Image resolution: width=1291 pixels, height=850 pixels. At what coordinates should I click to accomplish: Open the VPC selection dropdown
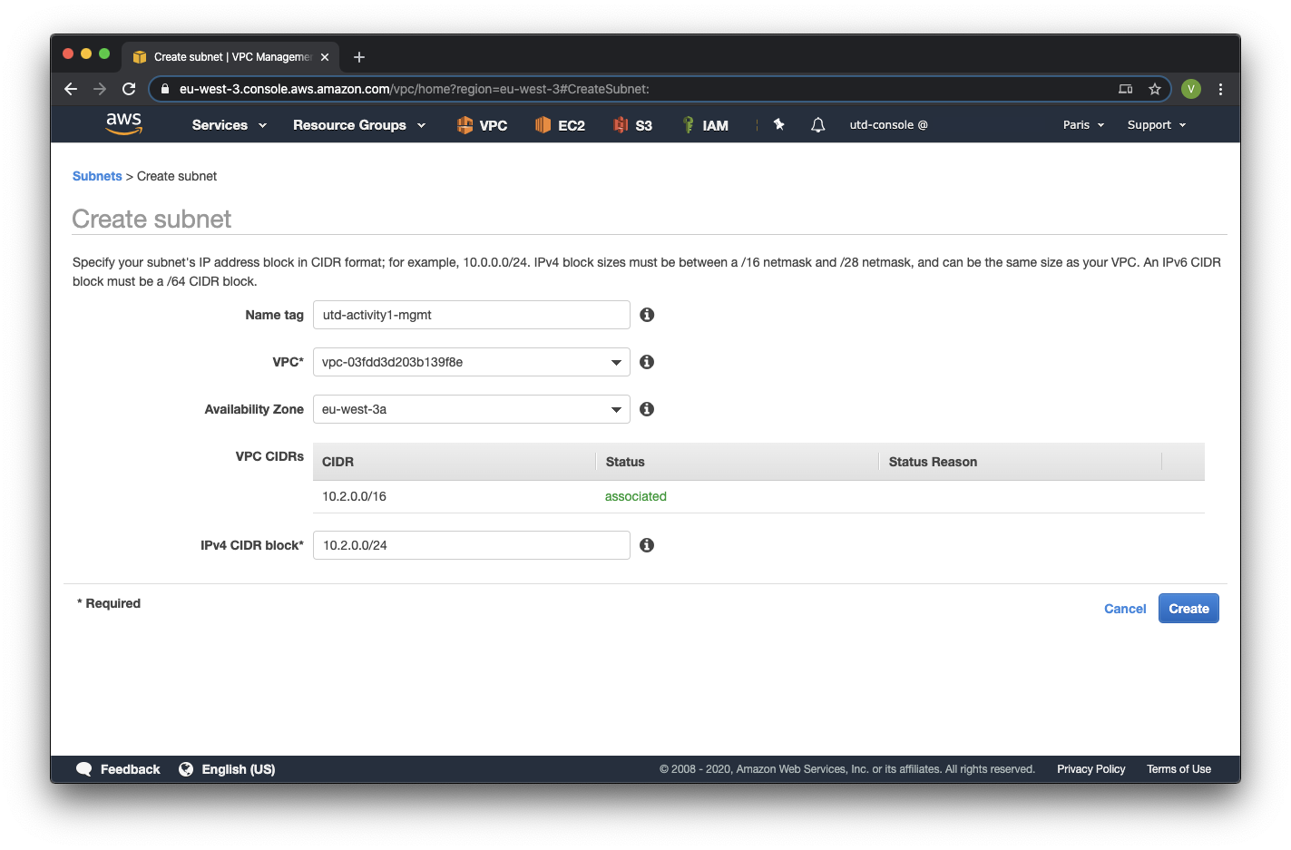point(472,362)
